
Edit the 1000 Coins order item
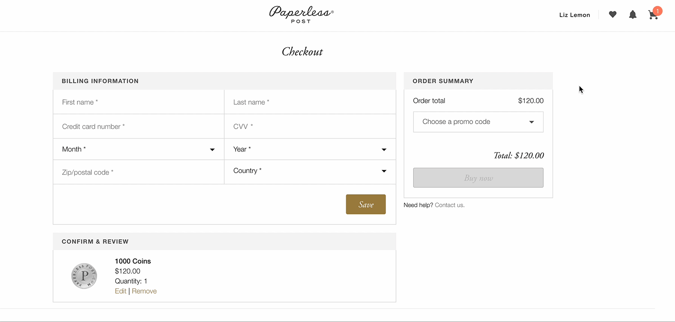click(x=121, y=291)
